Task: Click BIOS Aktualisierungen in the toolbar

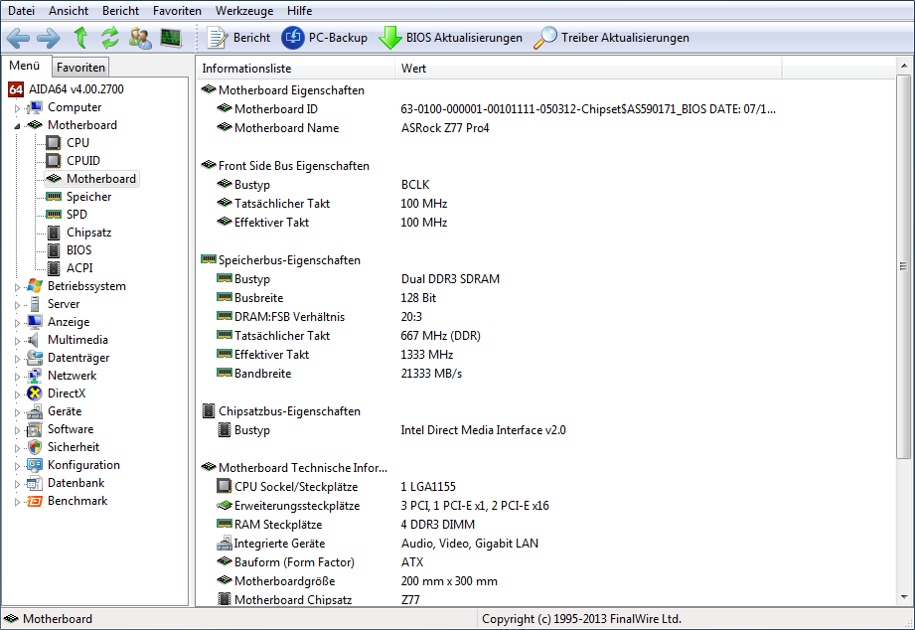Action: (450, 38)
